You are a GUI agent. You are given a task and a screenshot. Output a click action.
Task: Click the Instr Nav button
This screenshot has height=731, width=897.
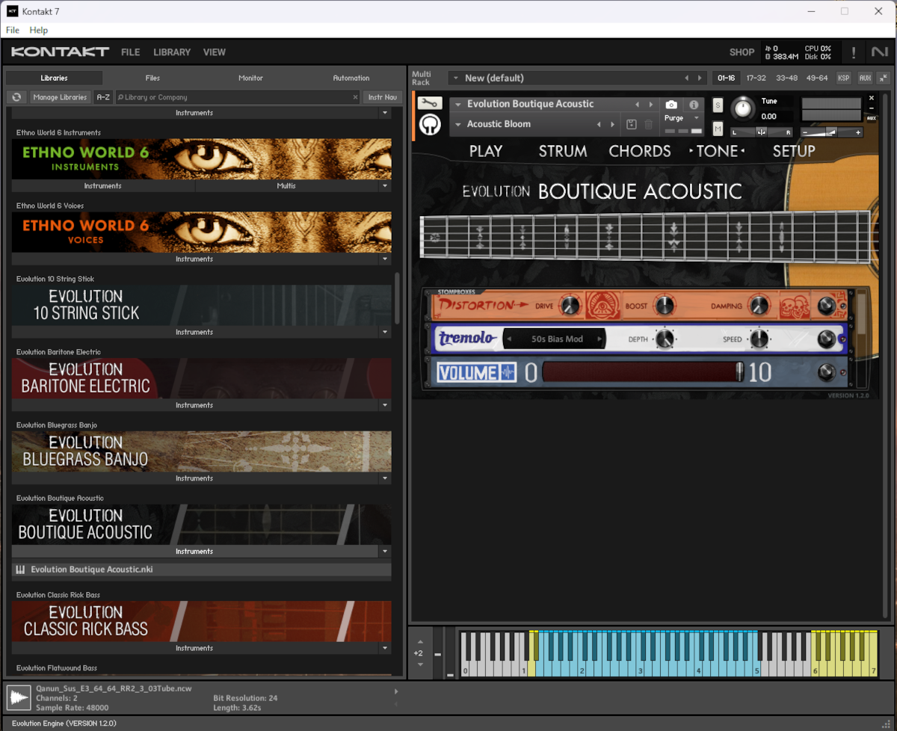tap(382, 97)
